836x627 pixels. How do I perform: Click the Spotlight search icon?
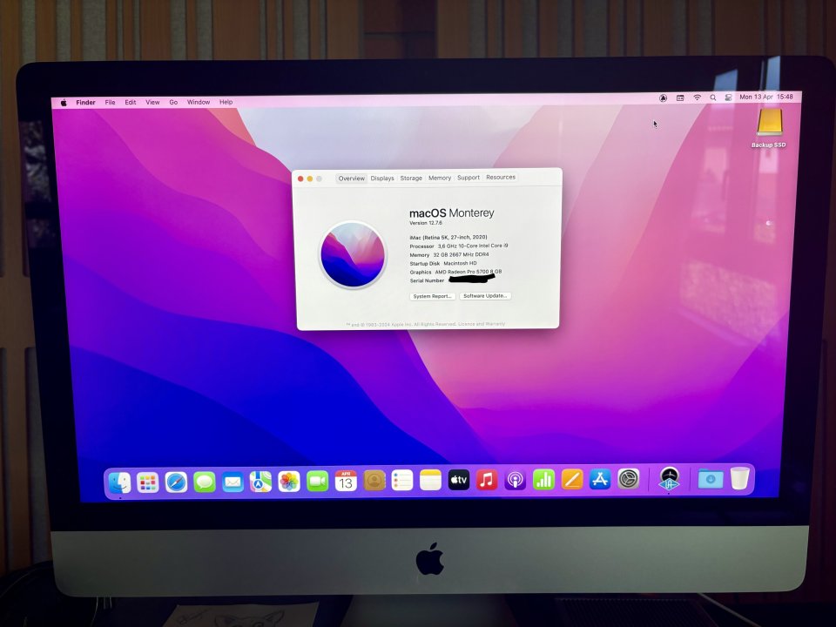click(x=713, y=98)
